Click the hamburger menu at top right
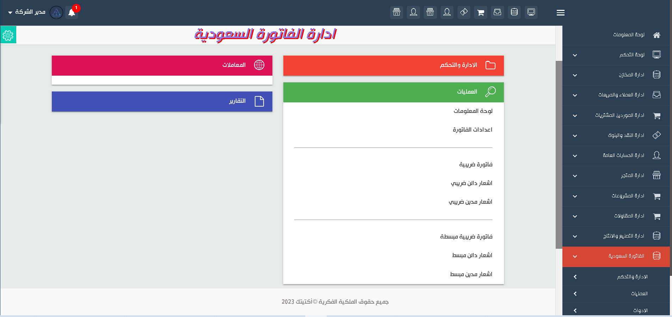 coord(560,13)
